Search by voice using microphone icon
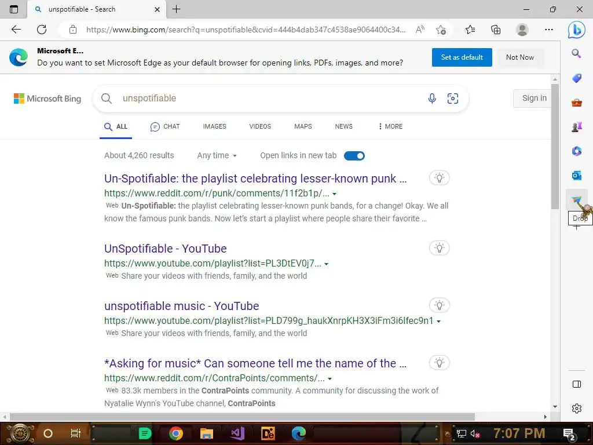 click(432, 99)
